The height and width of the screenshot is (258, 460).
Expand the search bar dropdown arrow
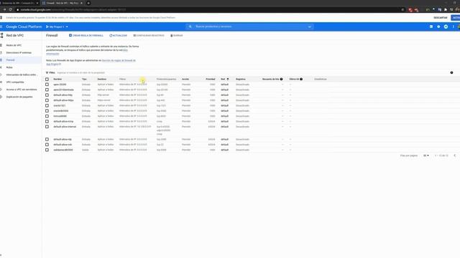310,27
